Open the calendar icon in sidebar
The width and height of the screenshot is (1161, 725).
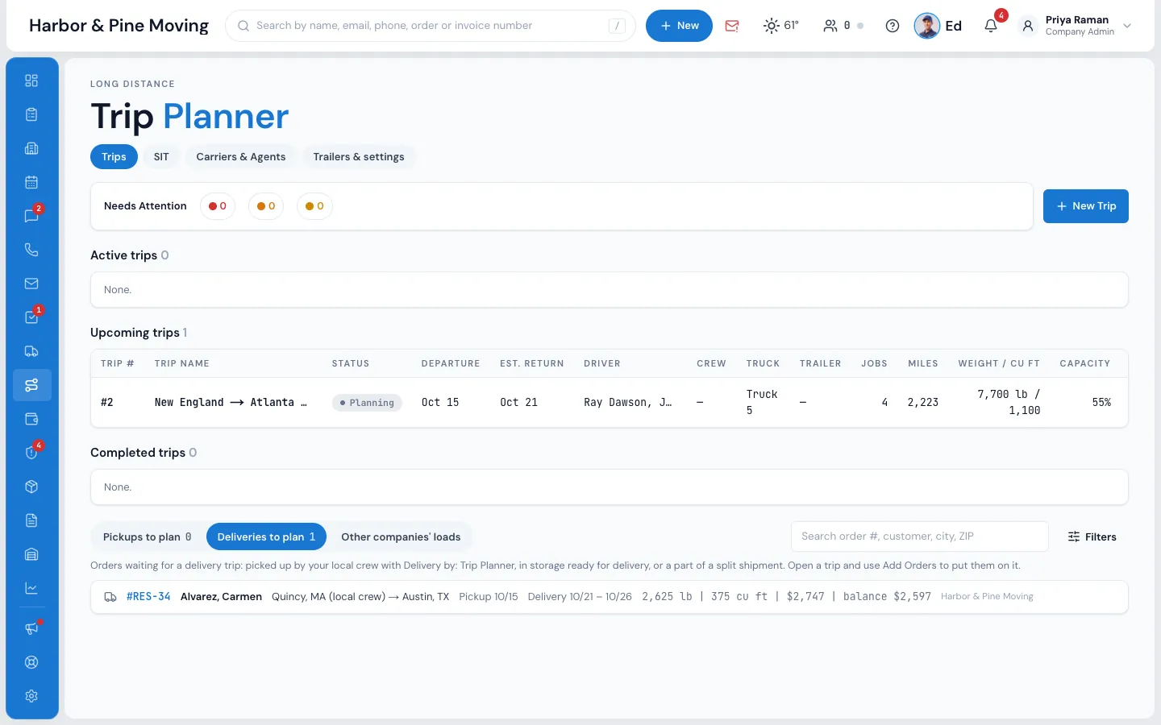tap(31, 182)
